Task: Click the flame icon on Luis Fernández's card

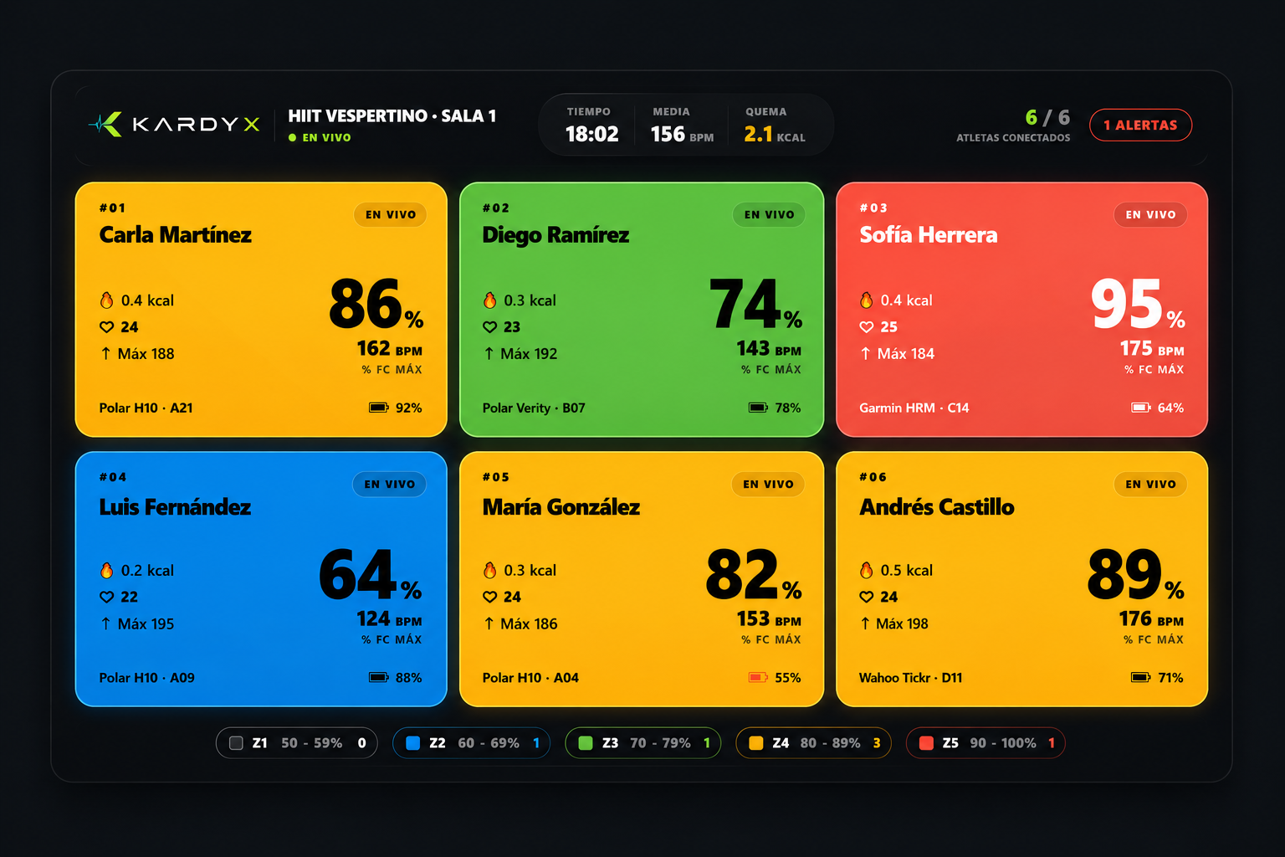Action: 106,571
